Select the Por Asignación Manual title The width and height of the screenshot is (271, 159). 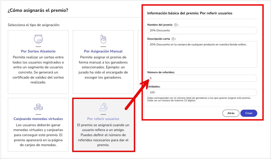coord(103,51)
